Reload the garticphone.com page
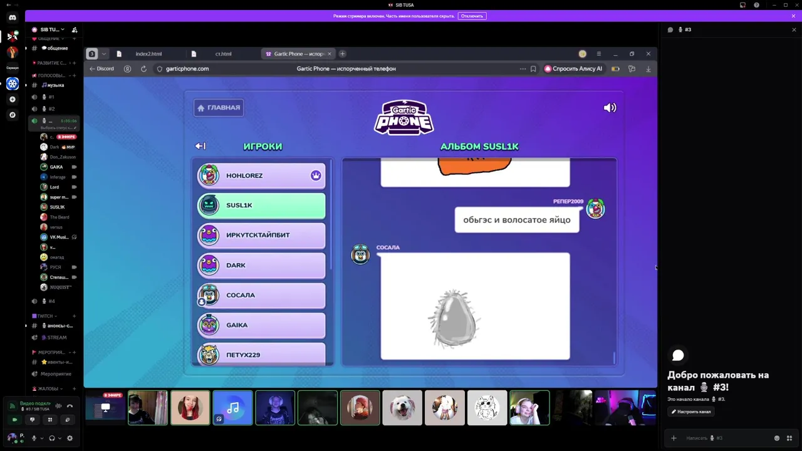The image size is (802, 451). click(143, 69)
